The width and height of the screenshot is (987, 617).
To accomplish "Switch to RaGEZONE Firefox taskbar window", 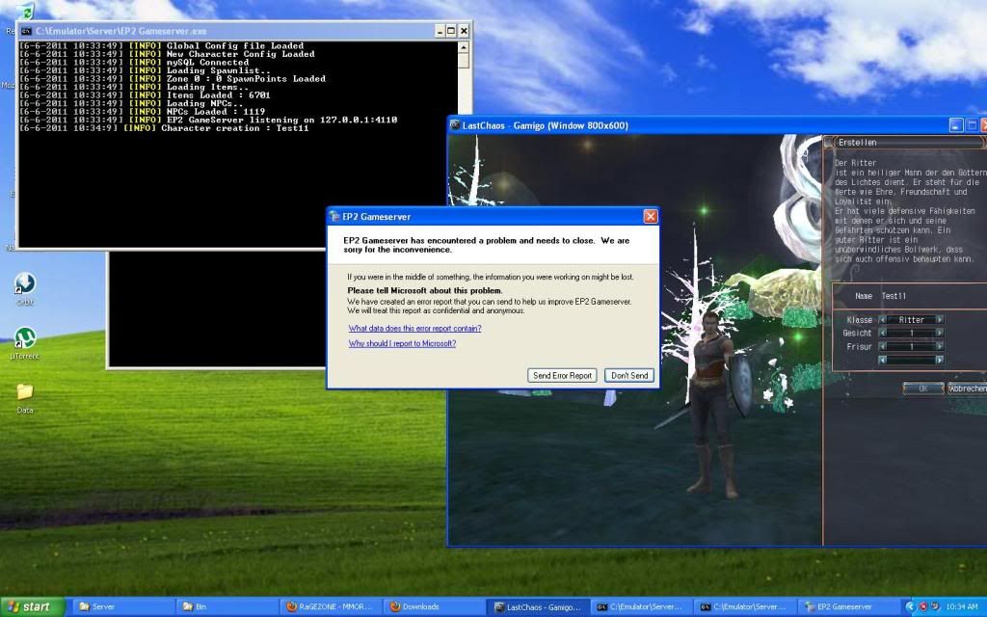I will (330, 607).
